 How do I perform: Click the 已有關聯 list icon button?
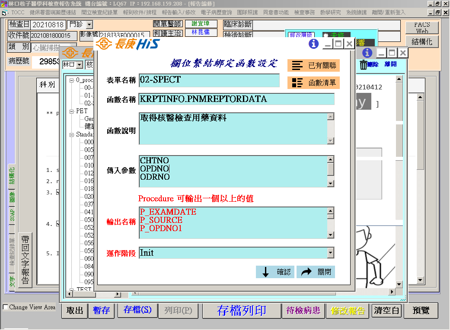tap(313, 66)
